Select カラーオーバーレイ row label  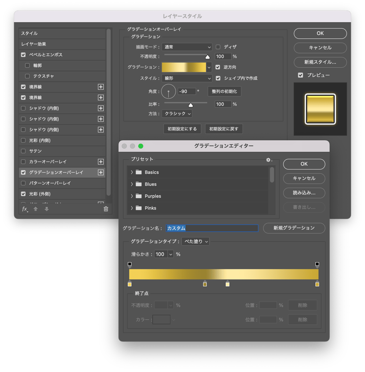[48, 162]
